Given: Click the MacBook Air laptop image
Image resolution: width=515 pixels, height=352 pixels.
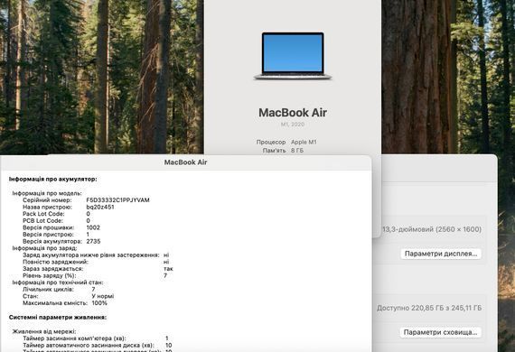Looking at the screenshot, I should click(293, 56).
